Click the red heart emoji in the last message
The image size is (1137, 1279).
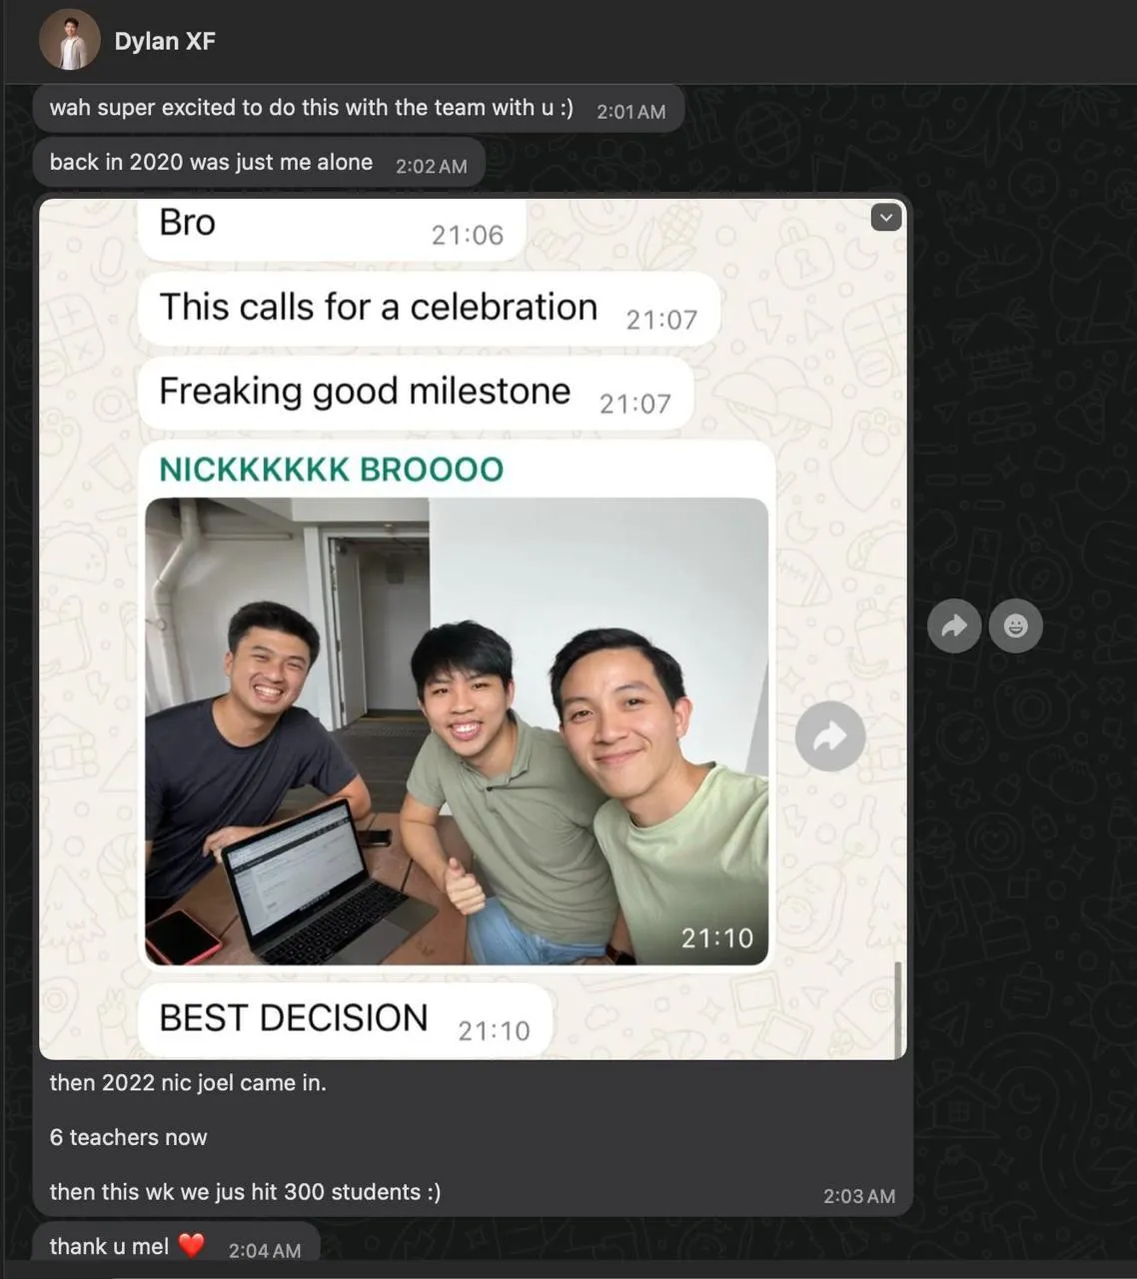coord(191,1246)
